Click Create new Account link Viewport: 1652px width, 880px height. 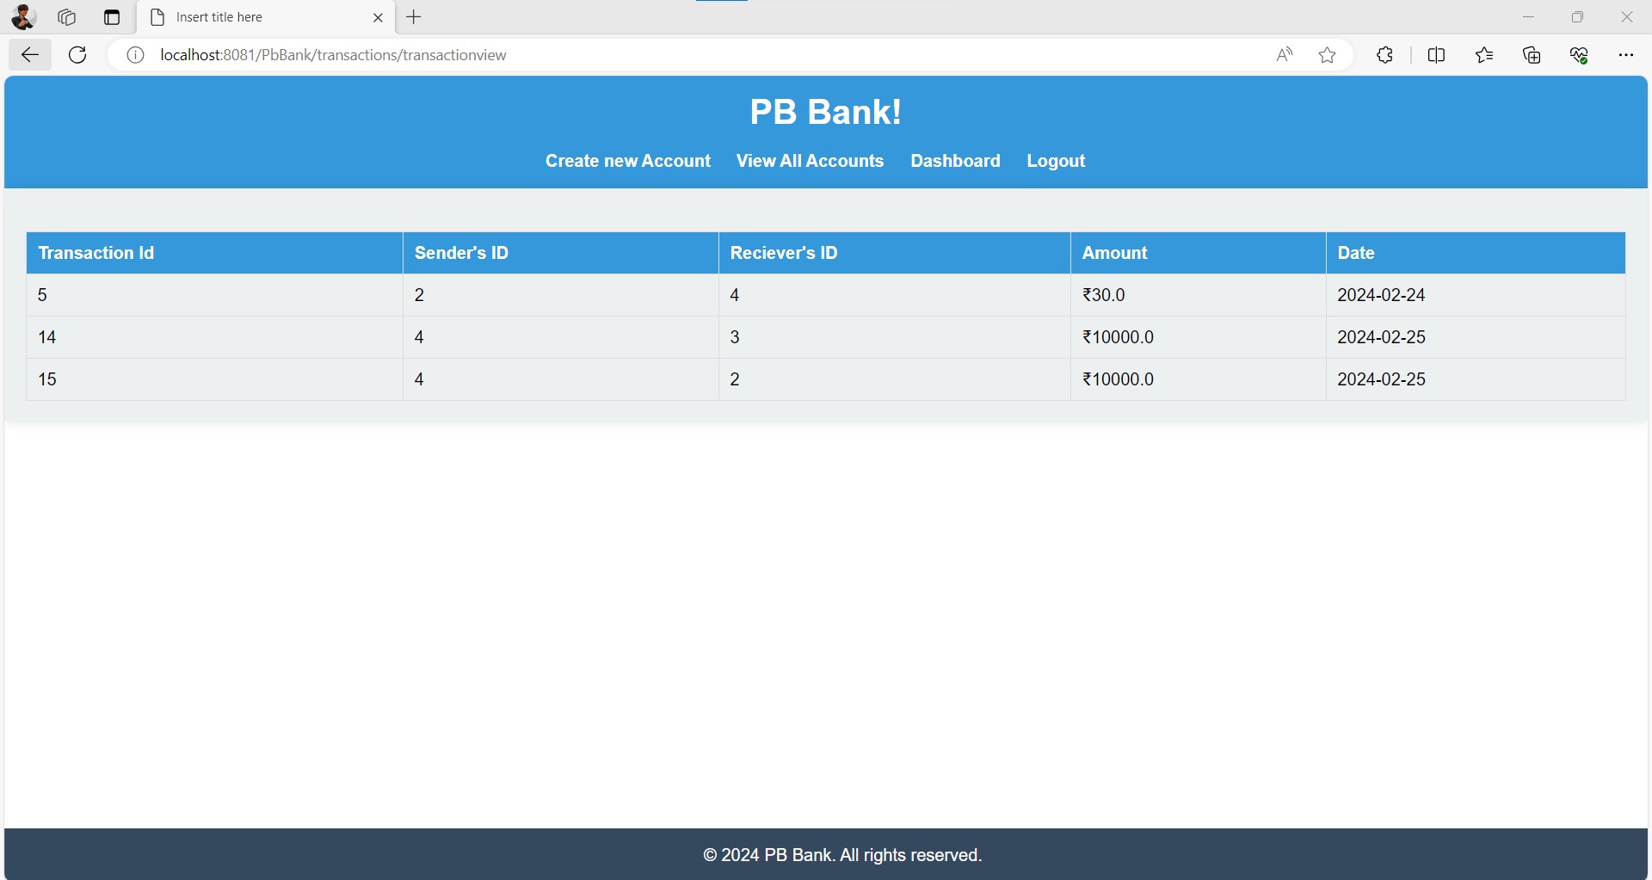(x=628, y=161)
